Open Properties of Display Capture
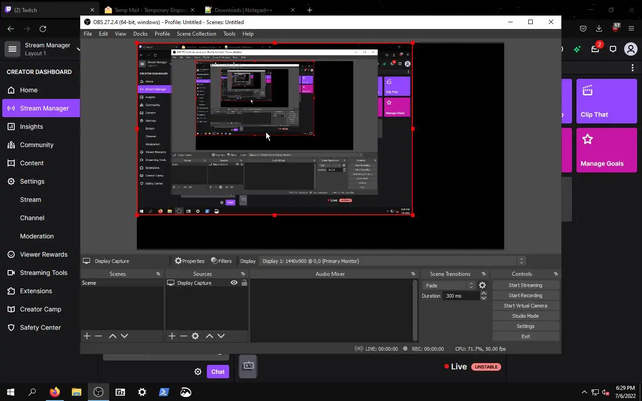642x401 pixels. (x=189, y=261)
